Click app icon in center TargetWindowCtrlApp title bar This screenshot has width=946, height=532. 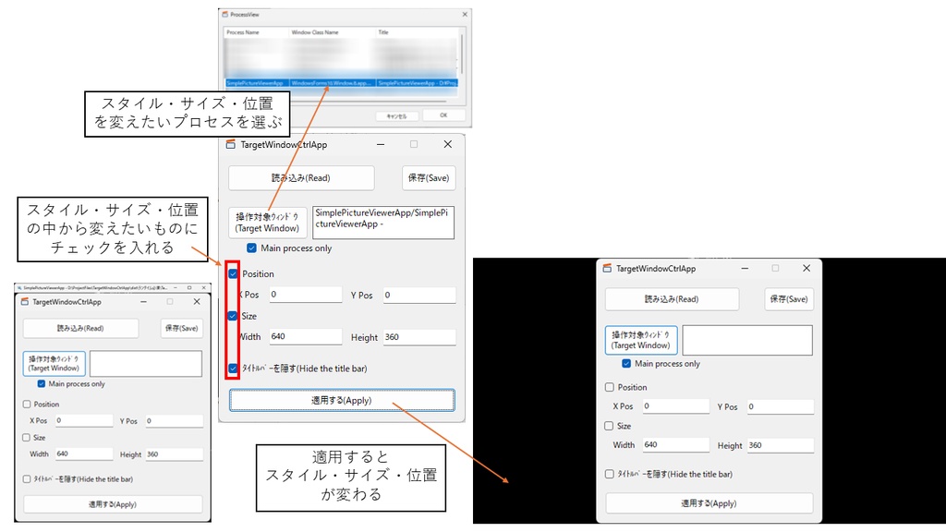click(230, 145)
